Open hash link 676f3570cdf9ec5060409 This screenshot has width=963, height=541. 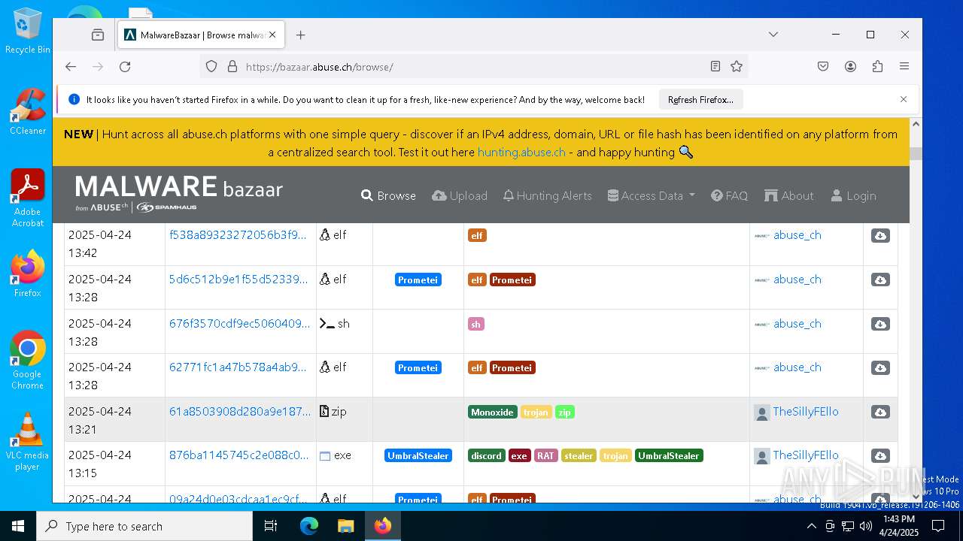239,323
